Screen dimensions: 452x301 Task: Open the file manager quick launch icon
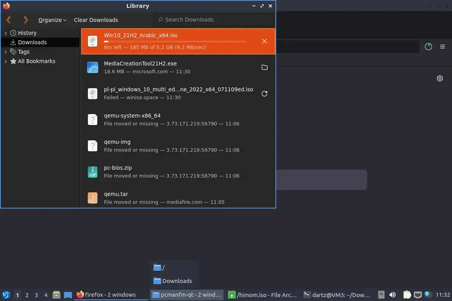(56, 295)
